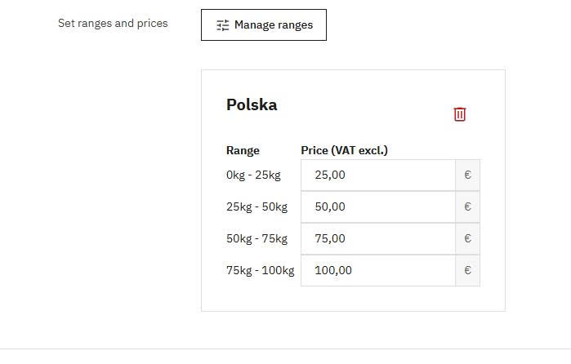Click the Price (VAT excl.) column header
The width and height of the screenshot is (571, 364).
pos(344,150)
